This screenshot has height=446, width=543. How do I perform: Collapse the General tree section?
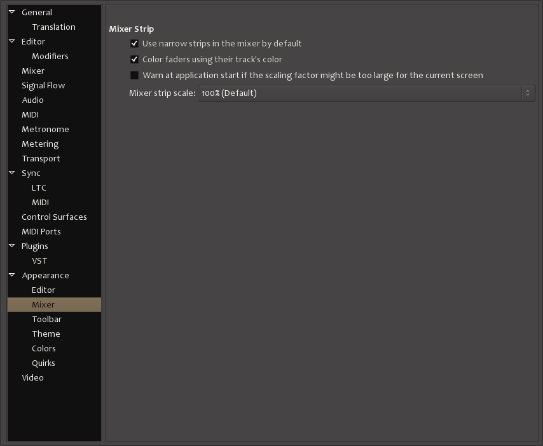tap(12, 12)
